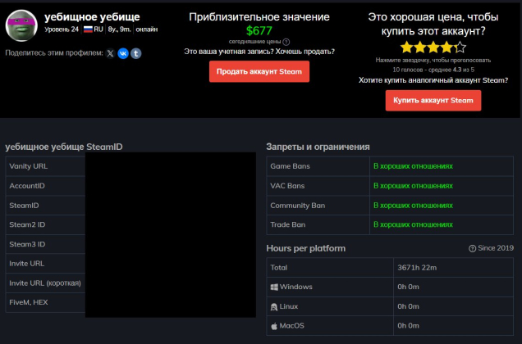Select the Invite URL (короткая) label
Viewport: 522px width, 344px height.
pos(45,283)
